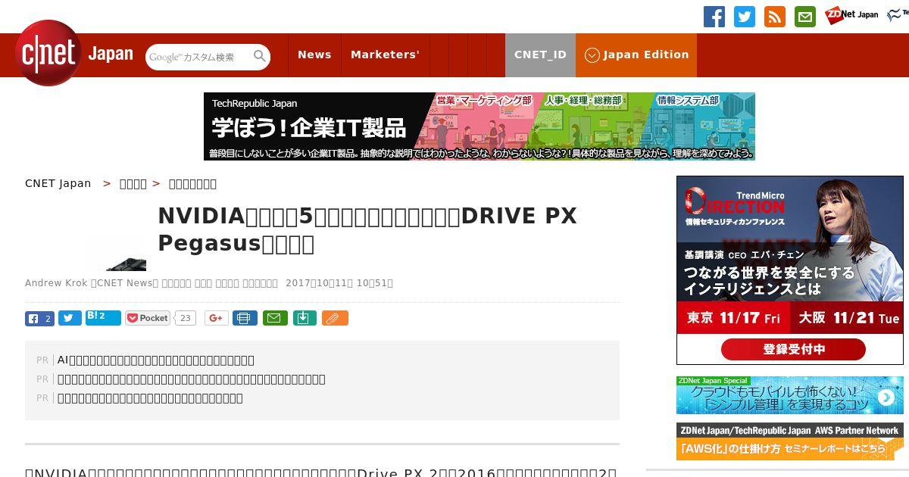Save the article to Pocket
Image resolution: width=909 pixels, height=477 pixels.
[148, 318]
